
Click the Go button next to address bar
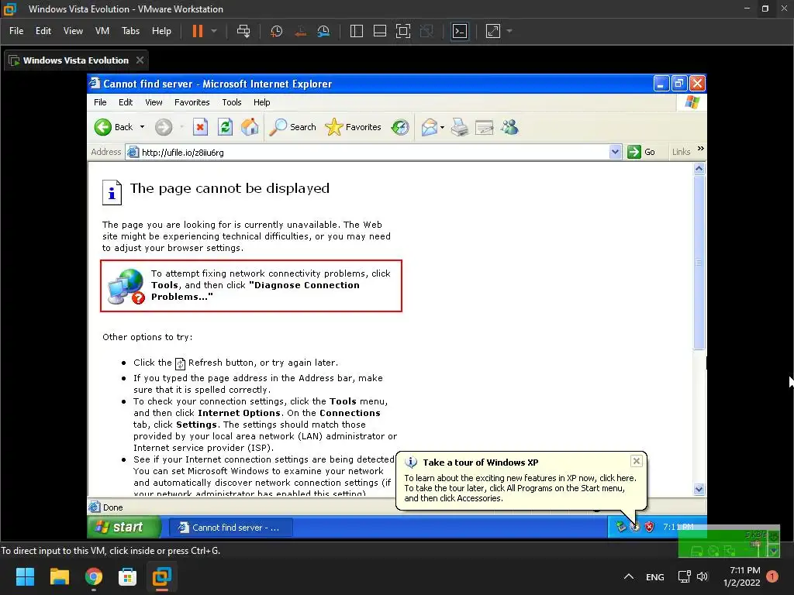pyautogui.click(x=641, y=152)
